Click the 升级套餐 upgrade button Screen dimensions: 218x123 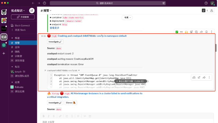pyautogui.click(x=23, y=17)
